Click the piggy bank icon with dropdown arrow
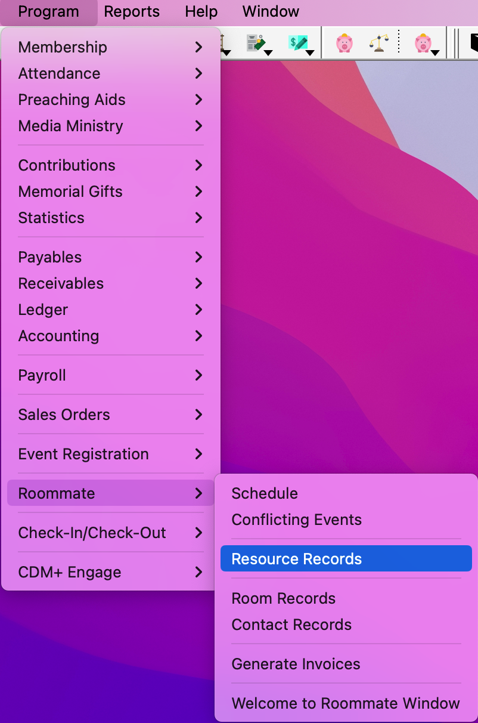The width and height of the screenshot is (478, 723). point(424,44)
